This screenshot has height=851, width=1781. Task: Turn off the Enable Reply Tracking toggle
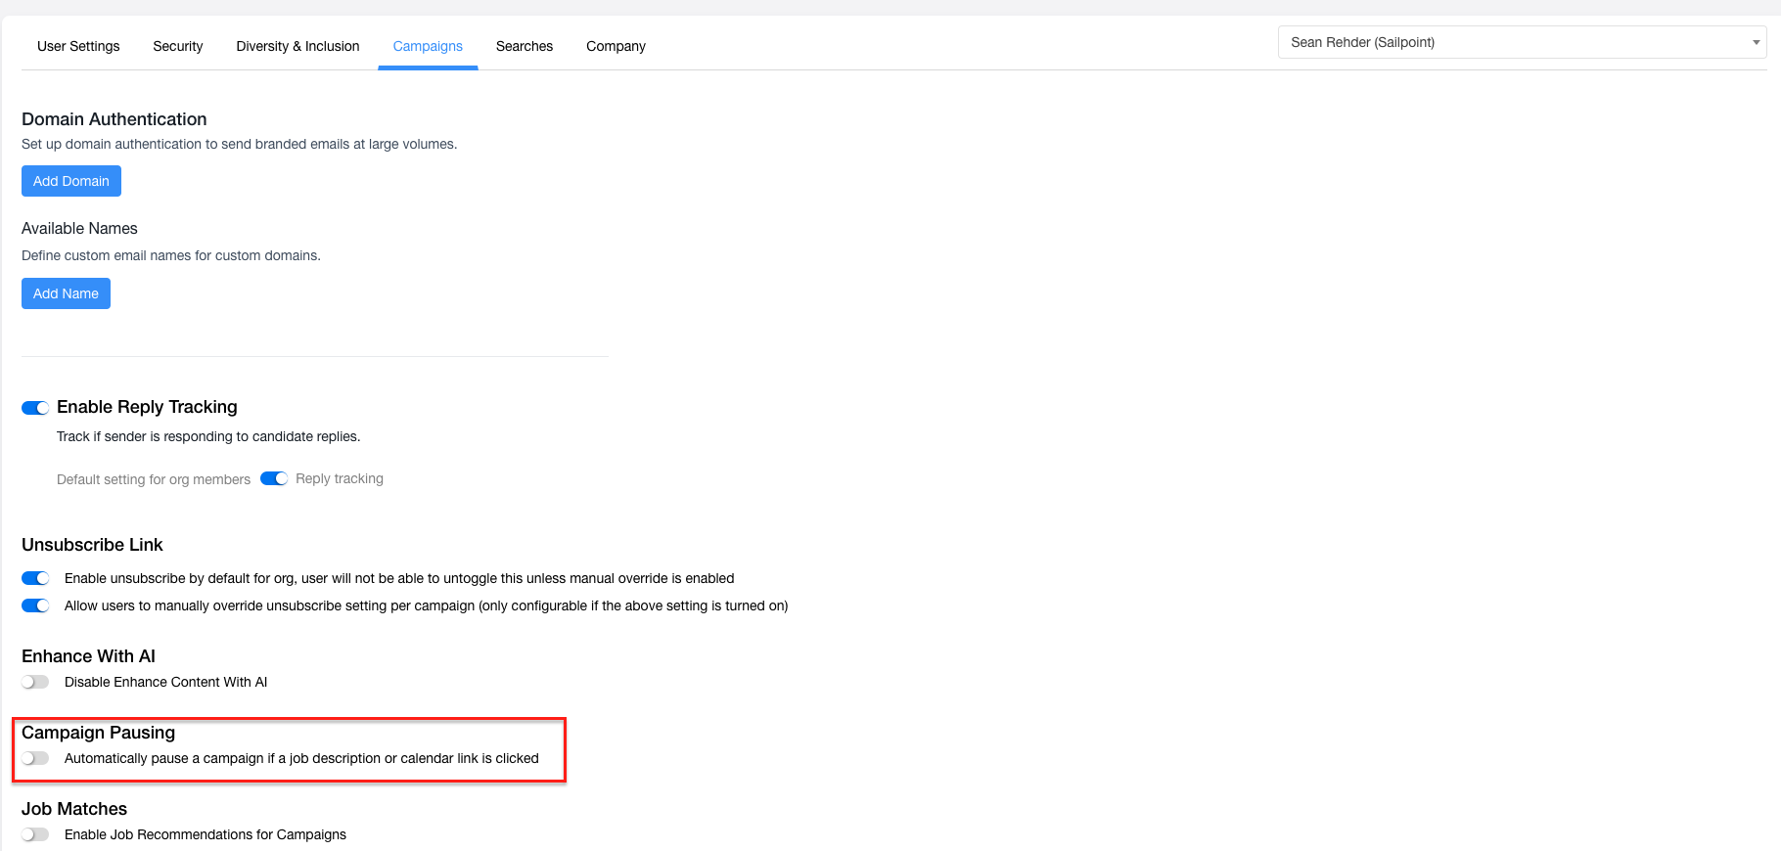coord(35,408)
